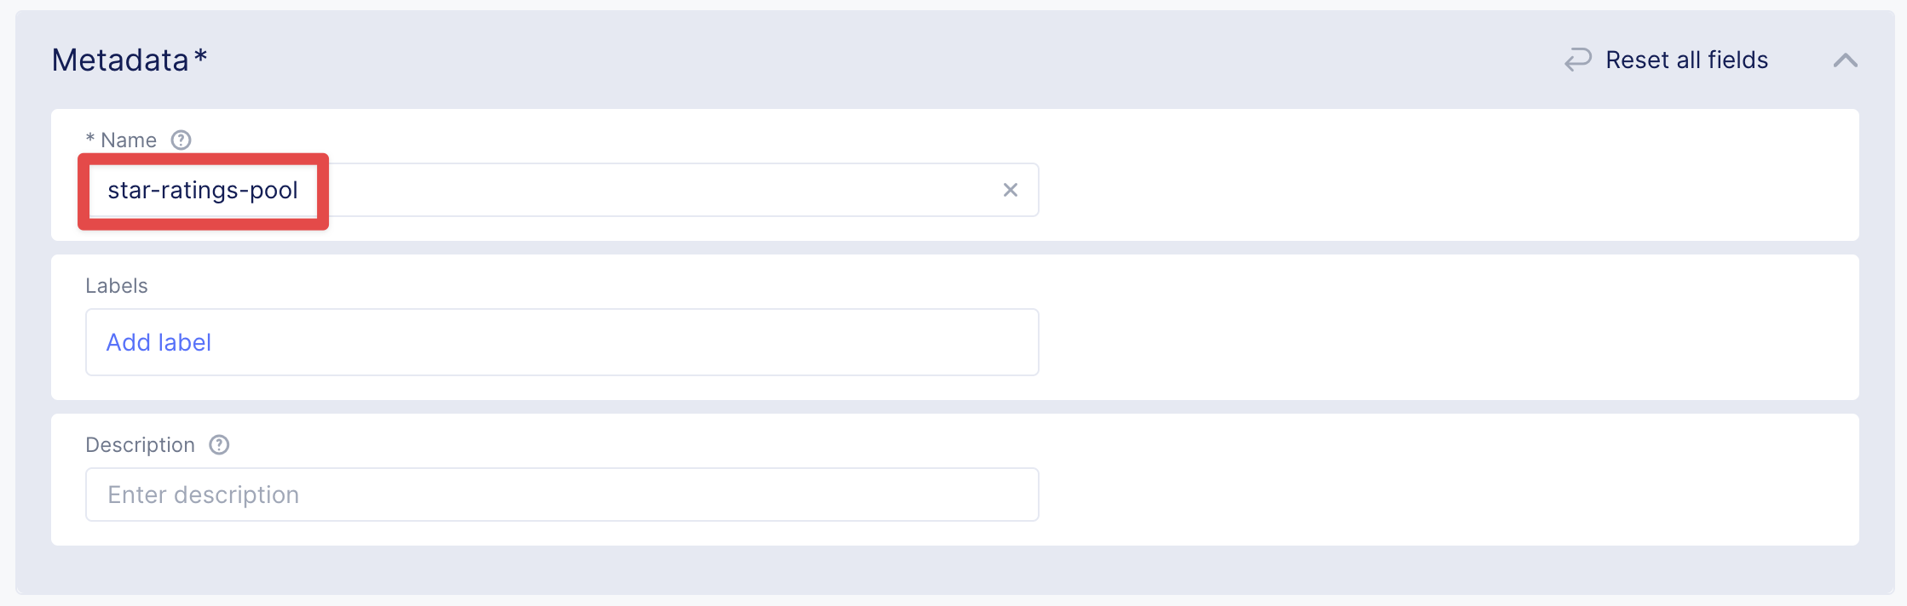1907x606 pixels.
Task: Click the reset arrow icon
Action: [1578, 60]
